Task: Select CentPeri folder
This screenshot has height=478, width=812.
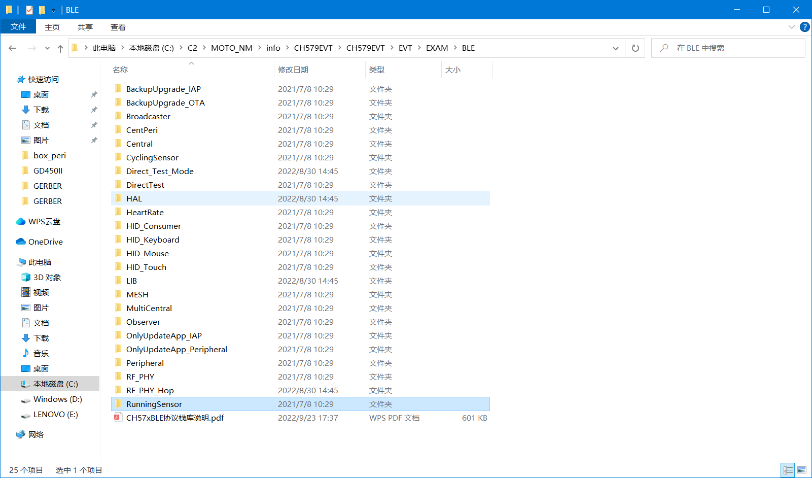Action: click(300, 130)
